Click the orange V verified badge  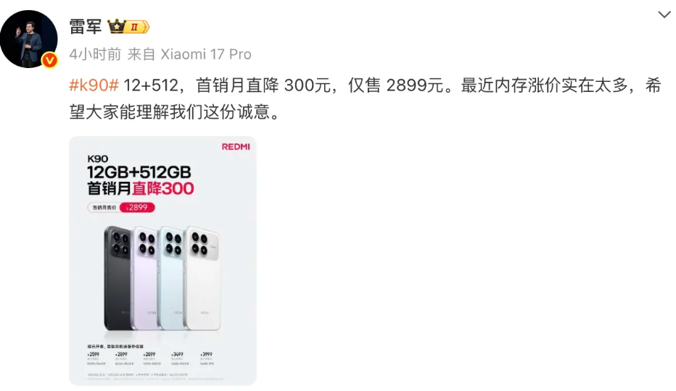49,60
